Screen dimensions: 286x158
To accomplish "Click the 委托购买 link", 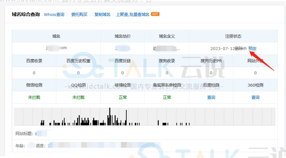I will 79,14.
